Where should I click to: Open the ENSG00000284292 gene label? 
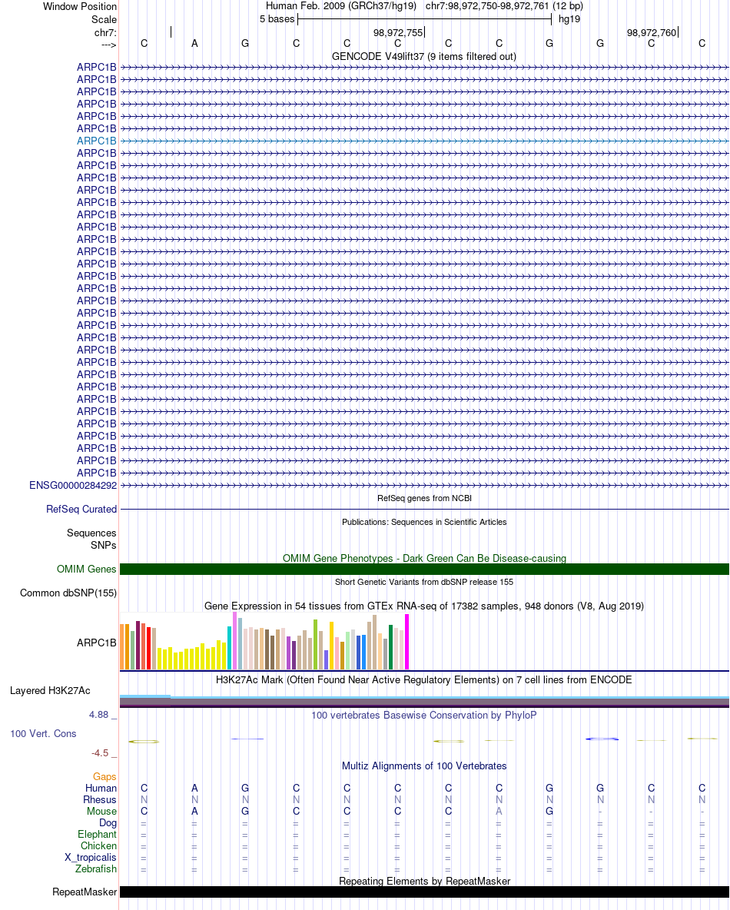point(73,485)
